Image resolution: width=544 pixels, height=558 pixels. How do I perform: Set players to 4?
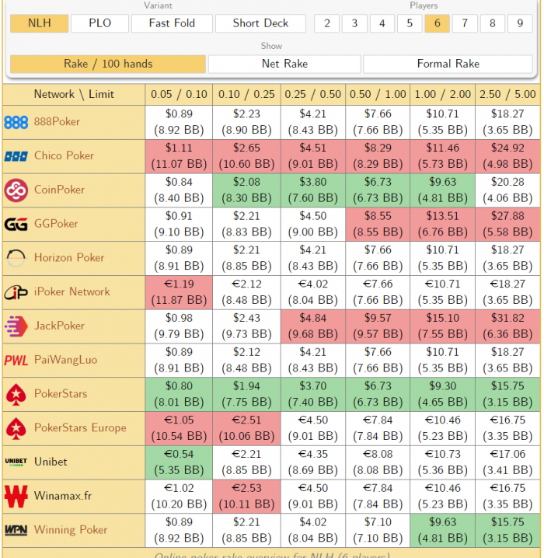tap(382, 23)
